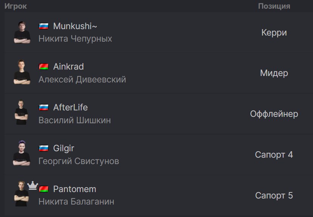This screenshot has height=217, width=313.
Task: Sort by the Позиция column header
Action: tap(274, 6)
